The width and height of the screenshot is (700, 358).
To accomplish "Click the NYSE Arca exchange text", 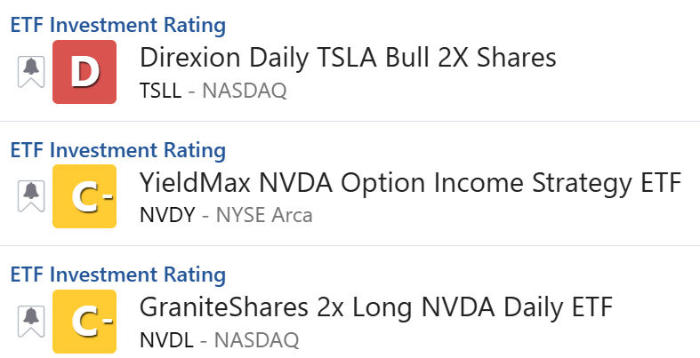I will click(x=264, y=215).
